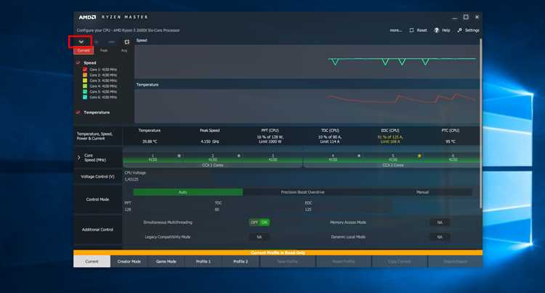Switch to the Profile 1 tab

click(203, 261)
